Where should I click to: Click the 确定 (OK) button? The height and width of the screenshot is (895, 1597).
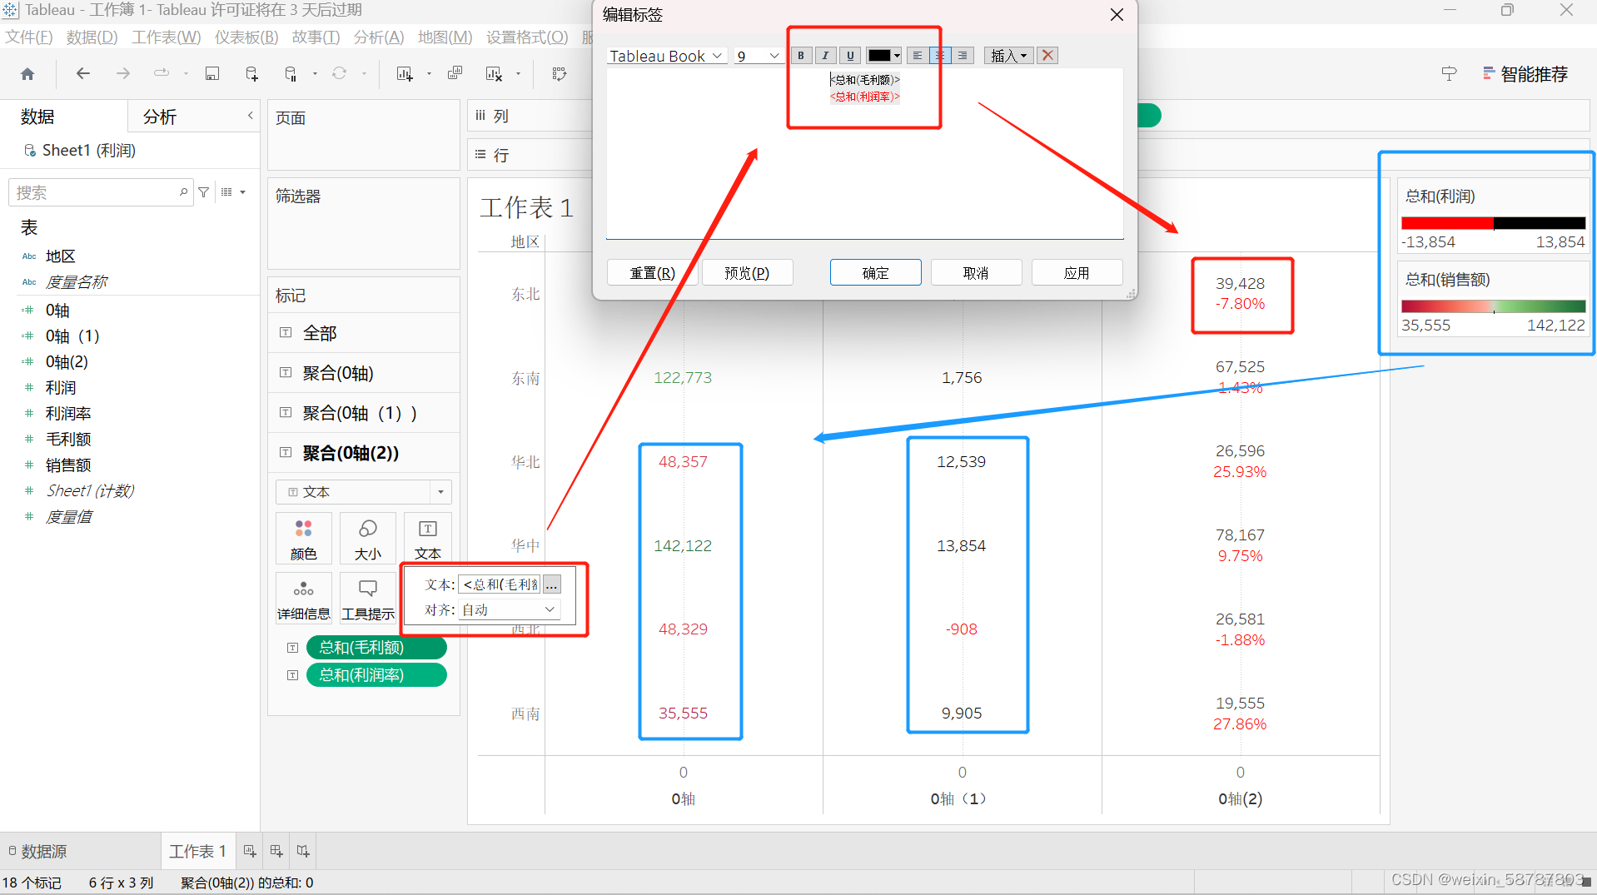[x=875, y=272]
